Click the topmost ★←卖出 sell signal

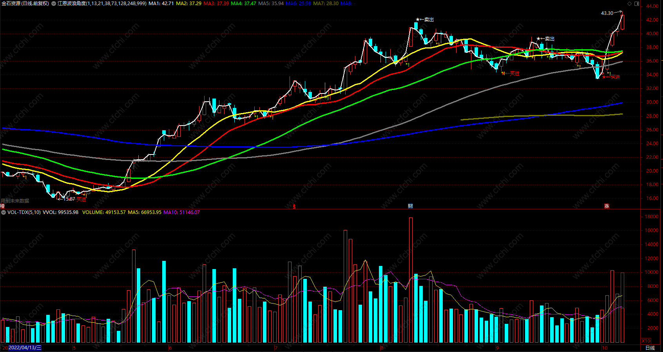coord(425,20)
